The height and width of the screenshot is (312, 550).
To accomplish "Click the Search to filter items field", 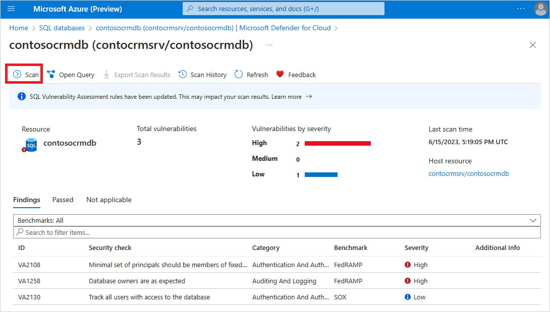I will 277,232.
